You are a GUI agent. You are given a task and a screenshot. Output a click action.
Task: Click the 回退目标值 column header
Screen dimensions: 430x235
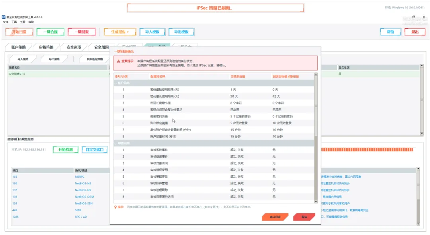pyautogui.click(x=285, y=76)
